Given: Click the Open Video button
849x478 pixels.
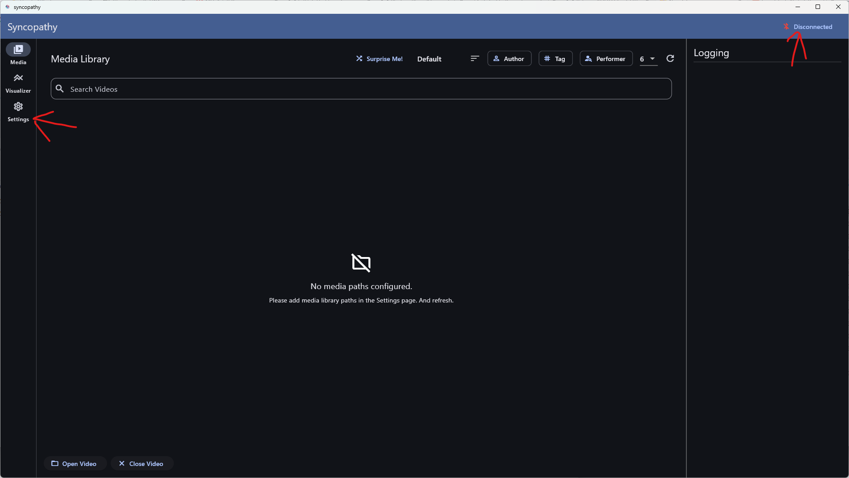Looking at the screenshot, I should pos(74,463).
